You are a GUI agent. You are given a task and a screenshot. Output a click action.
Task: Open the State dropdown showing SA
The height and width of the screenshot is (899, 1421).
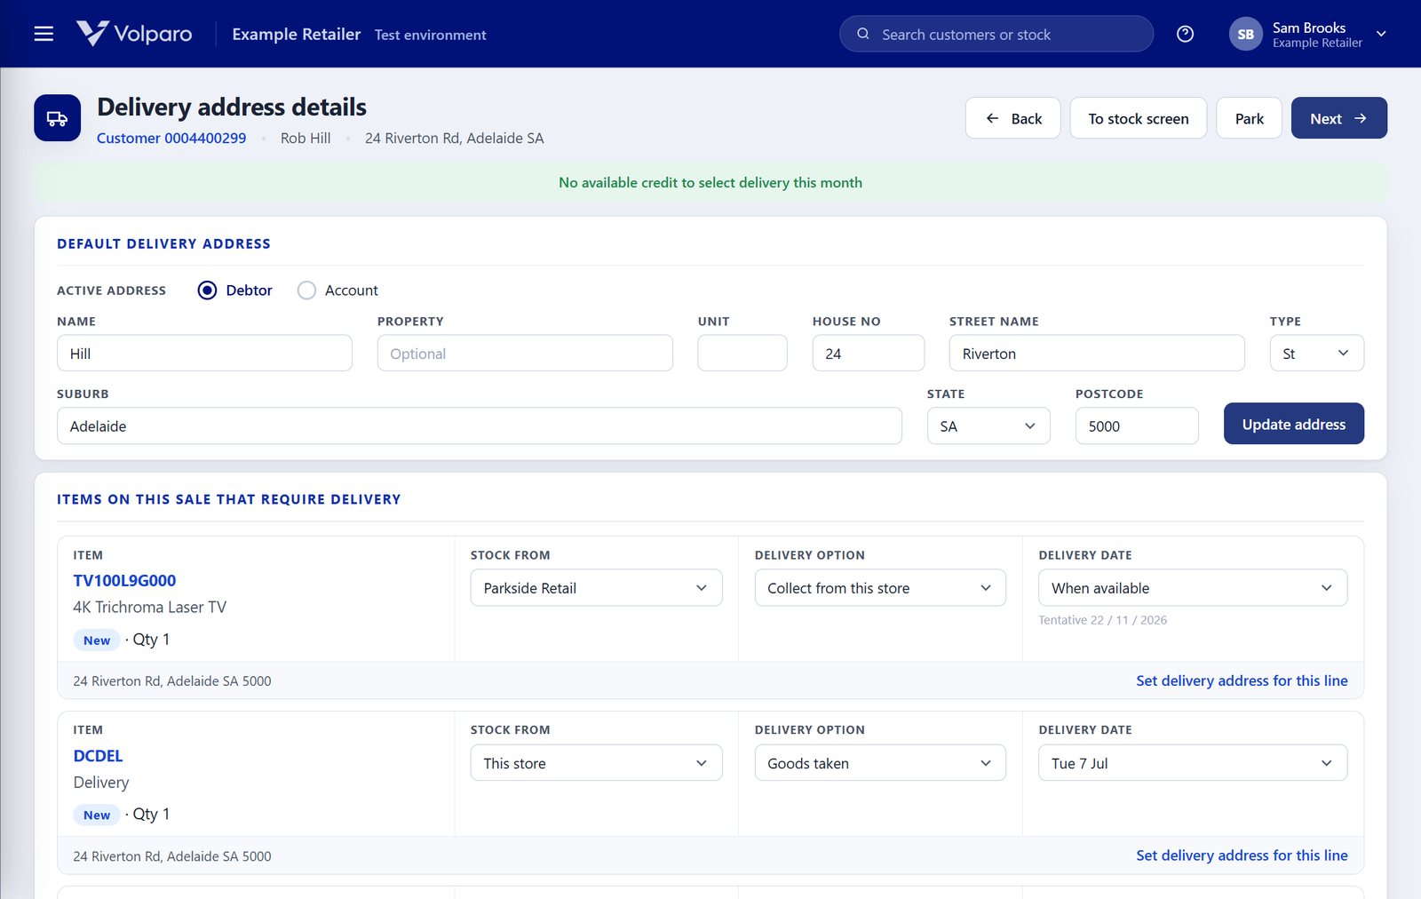[x=988, y=426]
